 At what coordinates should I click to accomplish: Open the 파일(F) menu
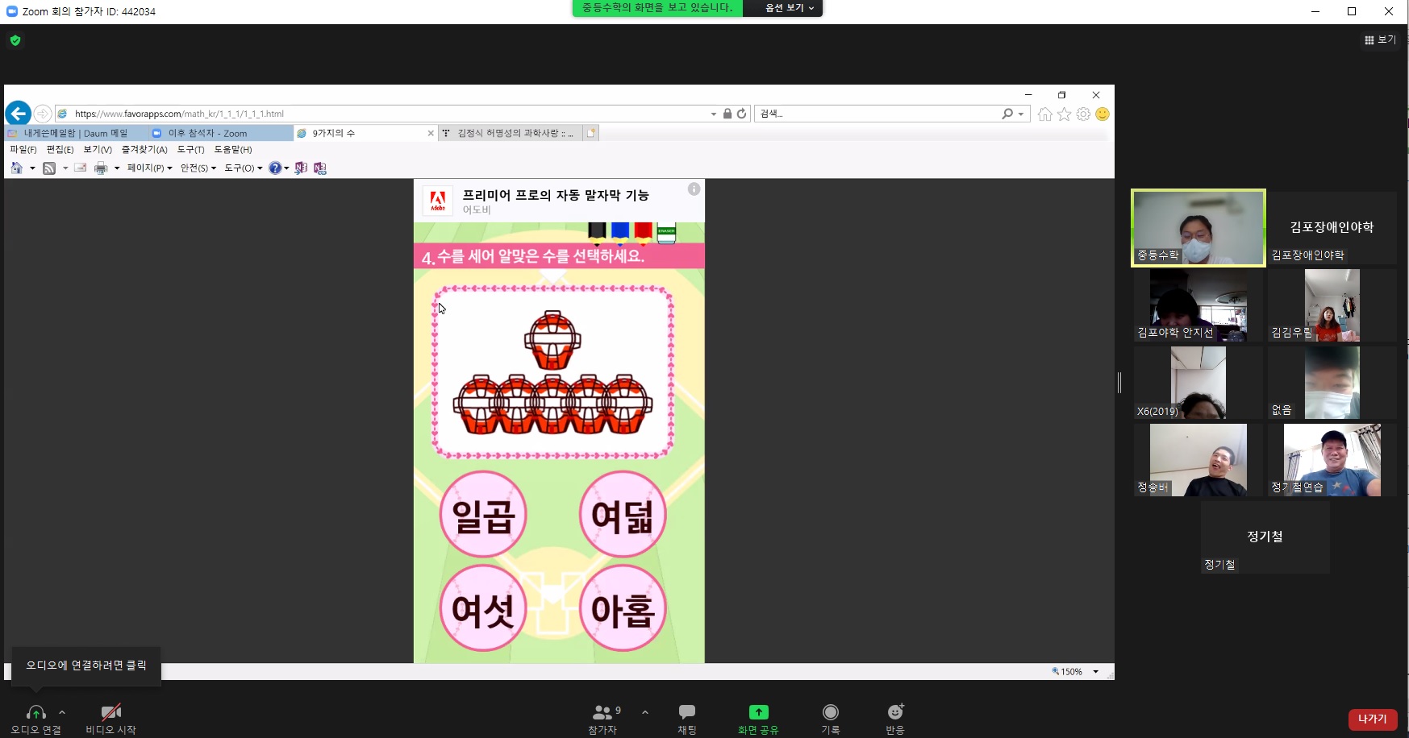coord(23,149)
